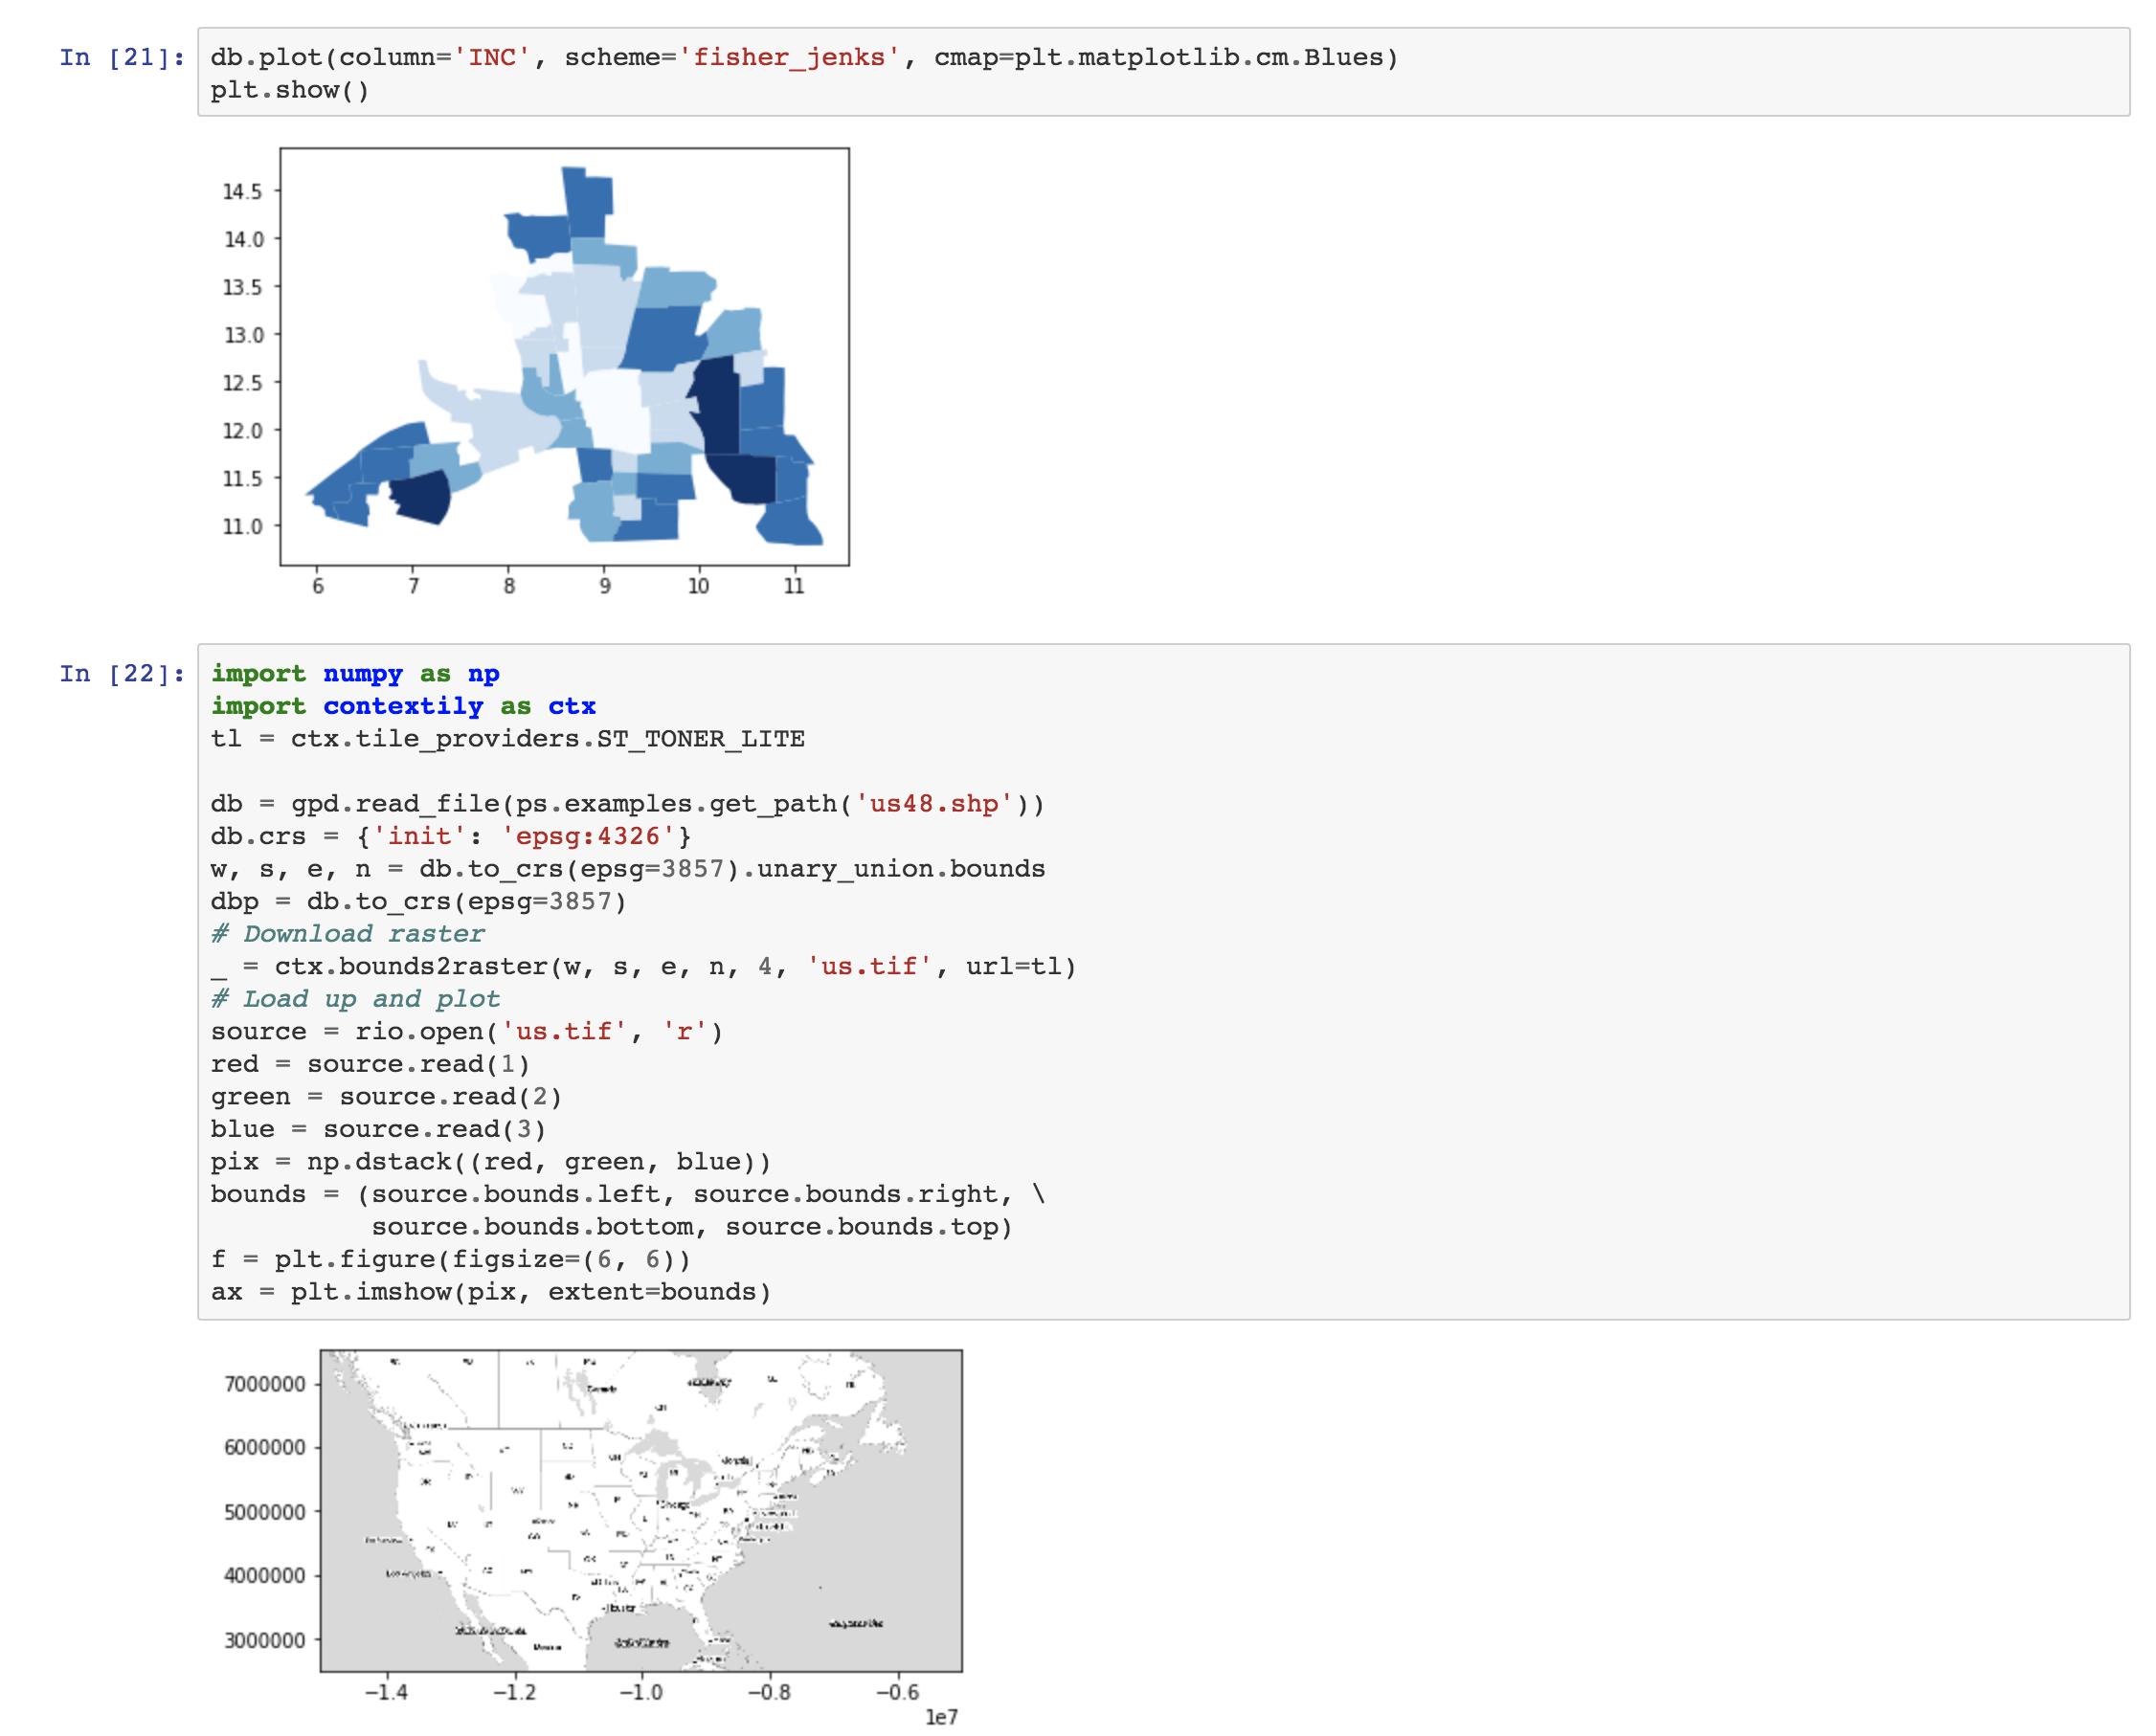Screen dimensions: 2156x1736
Task: Click the gpd.read_file us48.shp line
Action: click(627, 804)
